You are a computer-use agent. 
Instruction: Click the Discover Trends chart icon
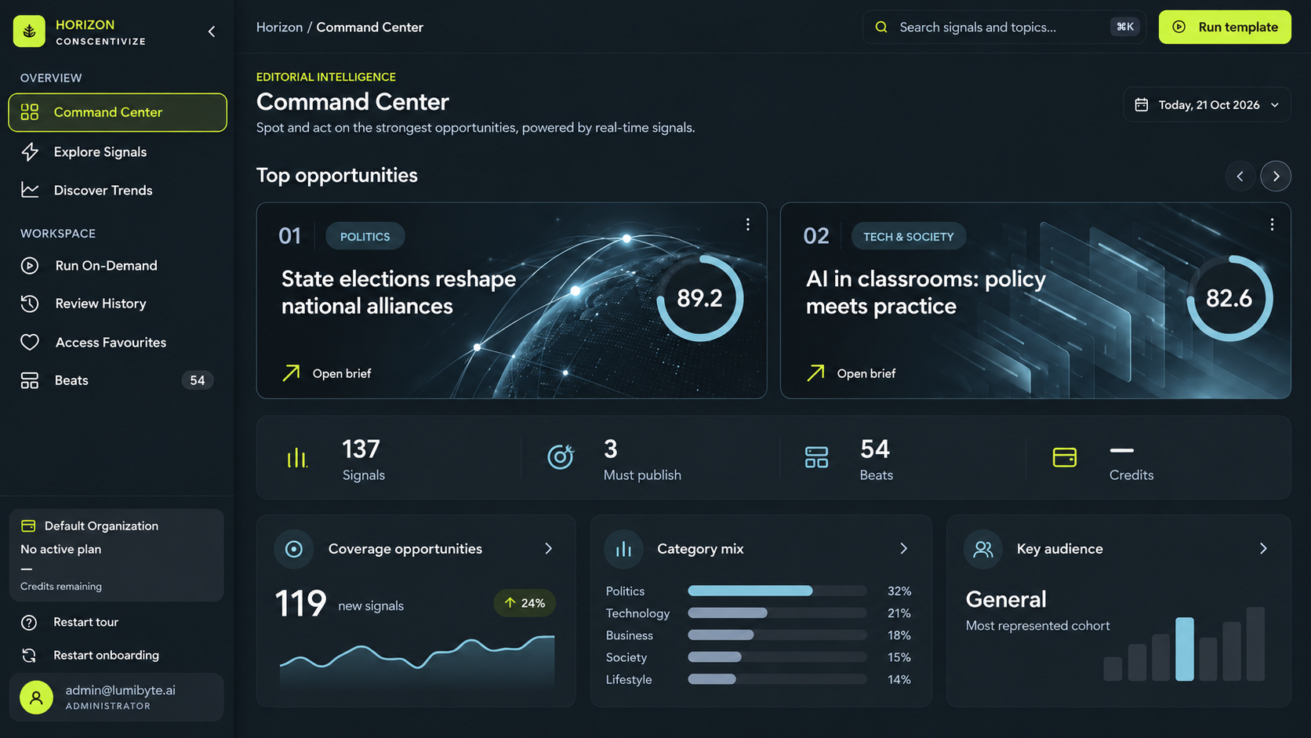point(30,190)
